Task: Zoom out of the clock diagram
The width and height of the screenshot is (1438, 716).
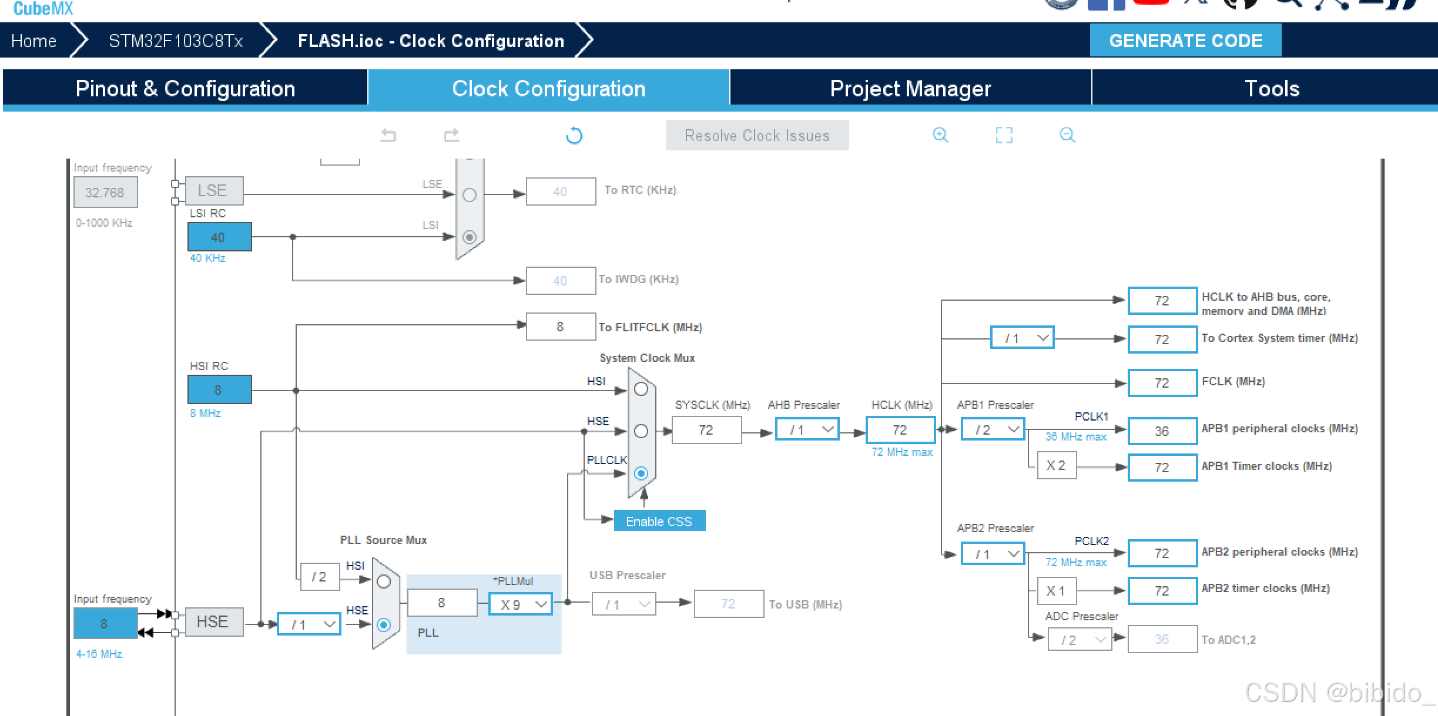Action: (x=1067, y=135)
